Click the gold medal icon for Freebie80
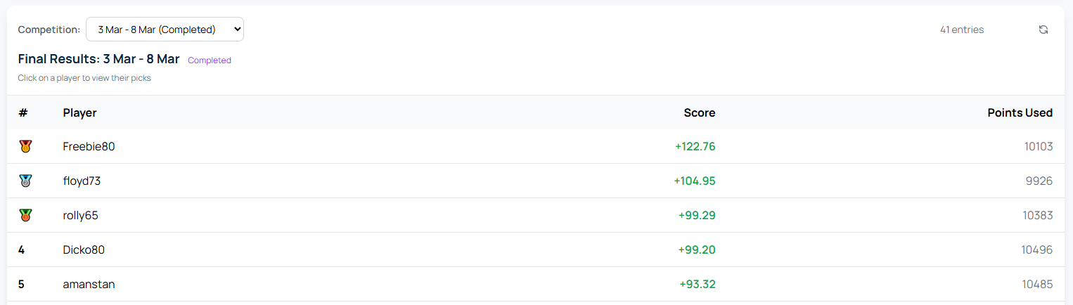Viewport: 1073px width, 305px height. (25, 146)
